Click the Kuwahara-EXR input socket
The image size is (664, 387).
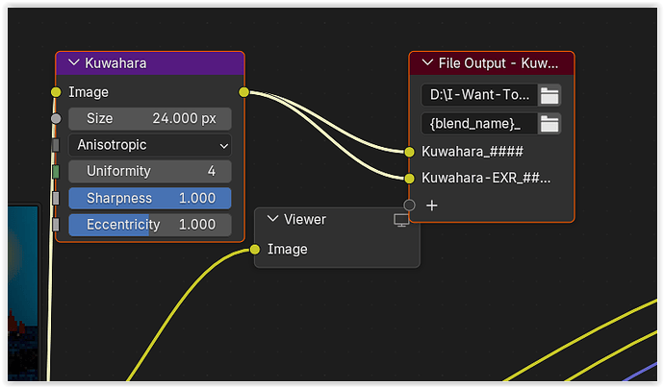click(x=409, y=179)
